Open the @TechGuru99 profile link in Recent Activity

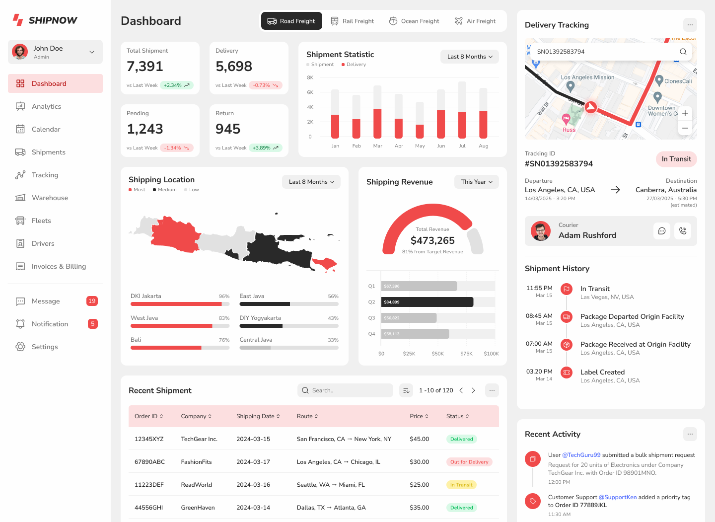581,454
